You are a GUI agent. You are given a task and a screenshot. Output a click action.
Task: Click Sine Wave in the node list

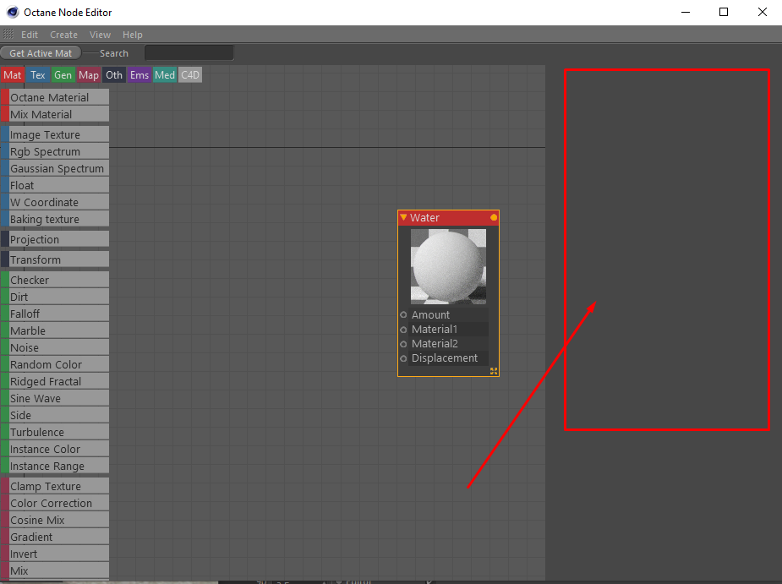[55, 398]
